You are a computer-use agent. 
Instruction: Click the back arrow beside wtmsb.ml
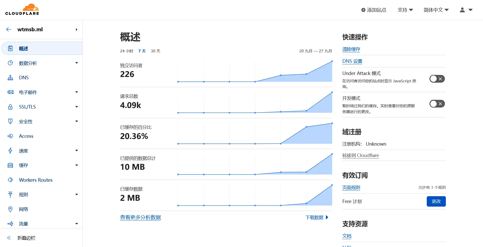pos(9,29)
